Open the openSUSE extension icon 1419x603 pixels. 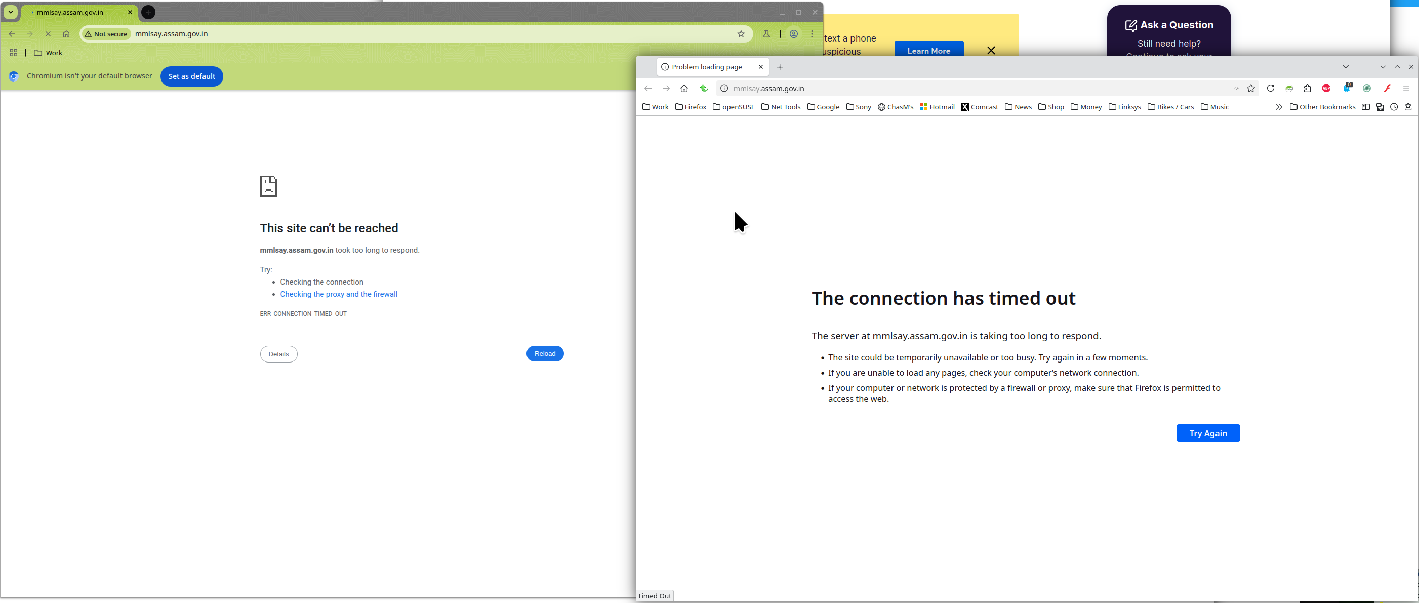[1289, 89]
